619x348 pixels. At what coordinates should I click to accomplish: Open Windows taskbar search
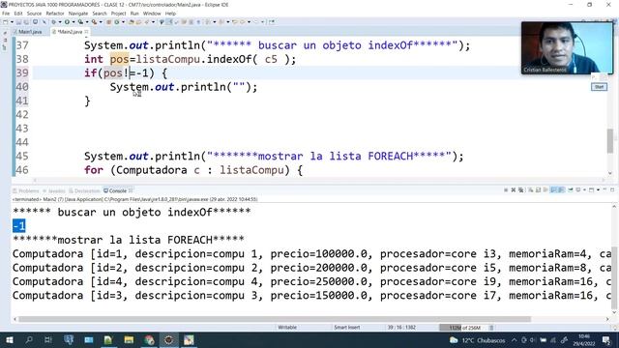point(29,339)
